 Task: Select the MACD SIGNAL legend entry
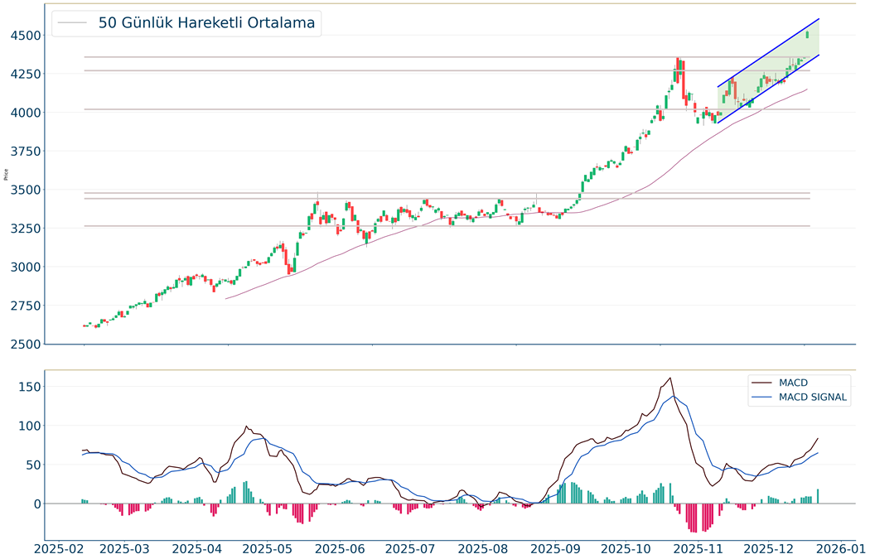[x=812, y=398]
